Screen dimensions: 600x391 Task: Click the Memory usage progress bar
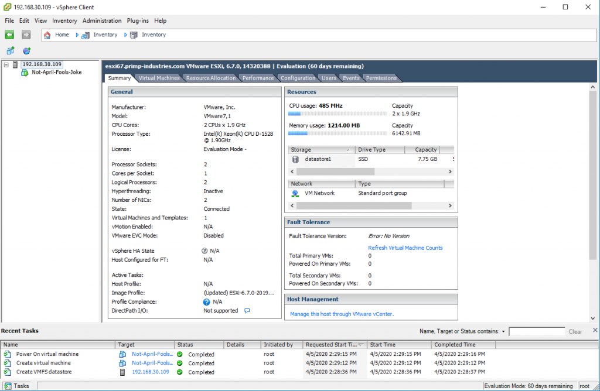pyautogui.click(x=337, y=133)
